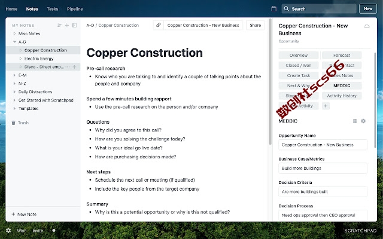Select the Overview tile
383x239 pixels.
click(299, 56)
